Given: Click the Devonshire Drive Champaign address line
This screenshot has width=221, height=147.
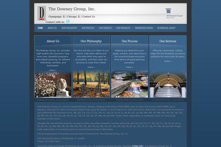Looking at the screenshot, I should point(61,139).
